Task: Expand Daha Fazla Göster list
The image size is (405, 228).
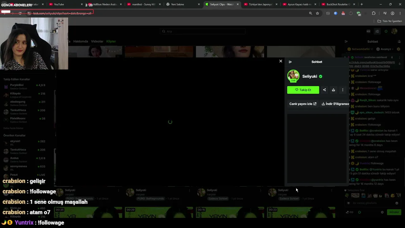Action: (13, 128)
